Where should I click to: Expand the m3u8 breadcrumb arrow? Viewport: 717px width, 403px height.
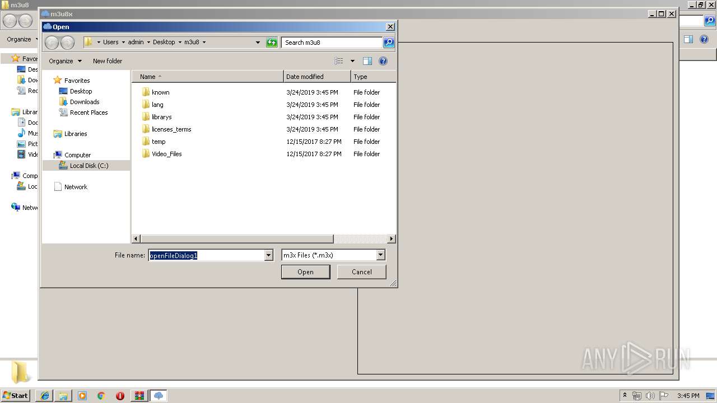tap(204, 43)
